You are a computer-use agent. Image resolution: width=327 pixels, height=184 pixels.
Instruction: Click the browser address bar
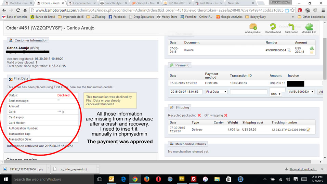(x=159, y=10)
